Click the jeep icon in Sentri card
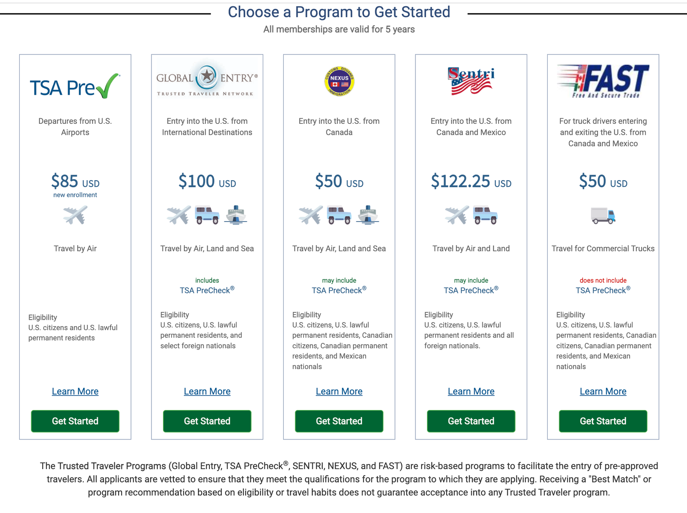Viewport: 687px width, 513px height. tap(485, 215)
